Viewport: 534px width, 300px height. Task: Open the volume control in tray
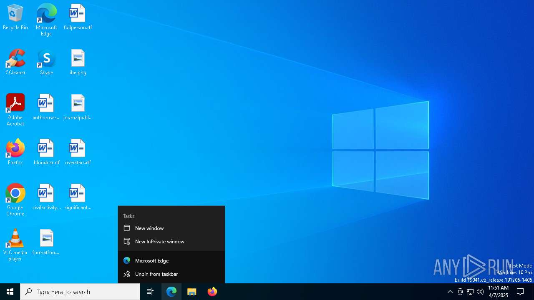click(x=480, y=292)
